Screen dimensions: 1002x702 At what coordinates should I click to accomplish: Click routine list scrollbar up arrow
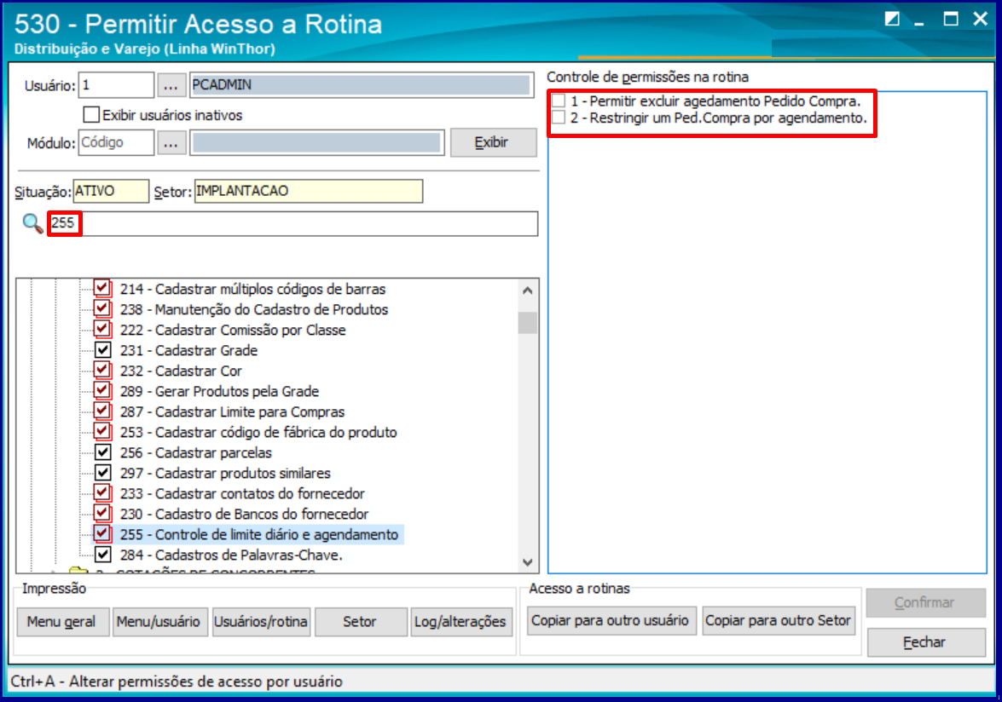tap(527, 291)
